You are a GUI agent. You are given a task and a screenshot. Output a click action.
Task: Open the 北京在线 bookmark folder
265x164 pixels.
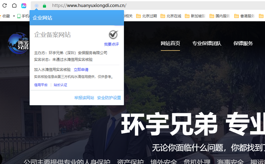tap(171, 16)
